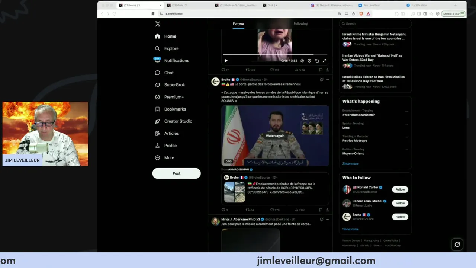Open the Chat section
This screenshot has height=268, width=476.
(164, 73)
